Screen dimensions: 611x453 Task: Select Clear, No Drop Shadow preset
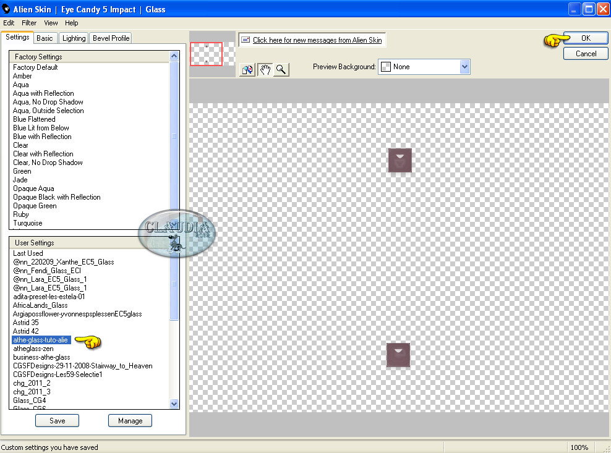(48, 163)
